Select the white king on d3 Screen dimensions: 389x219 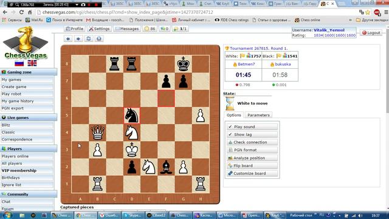point(132,150)
